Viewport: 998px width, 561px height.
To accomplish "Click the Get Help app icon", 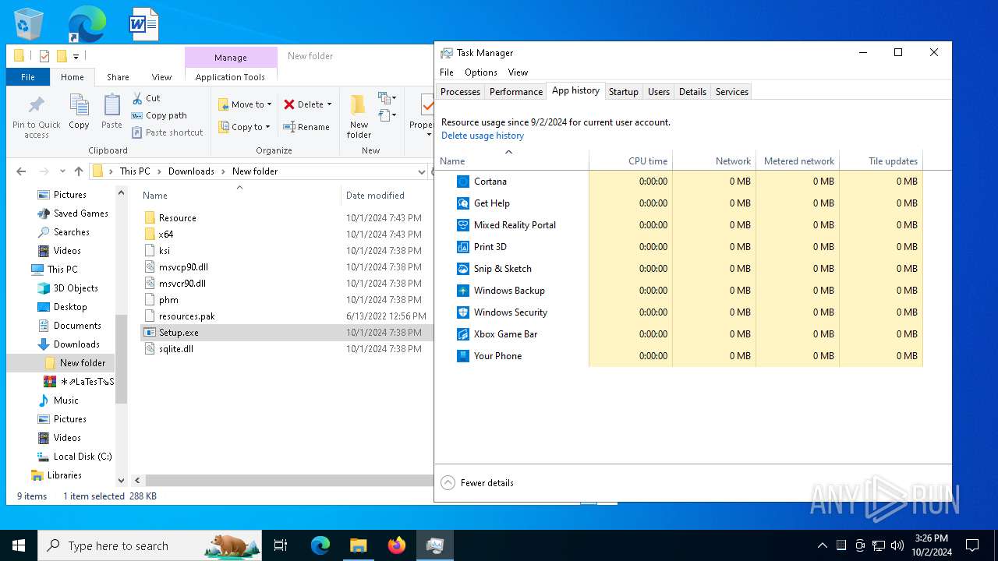I will (x=462, y=203).
